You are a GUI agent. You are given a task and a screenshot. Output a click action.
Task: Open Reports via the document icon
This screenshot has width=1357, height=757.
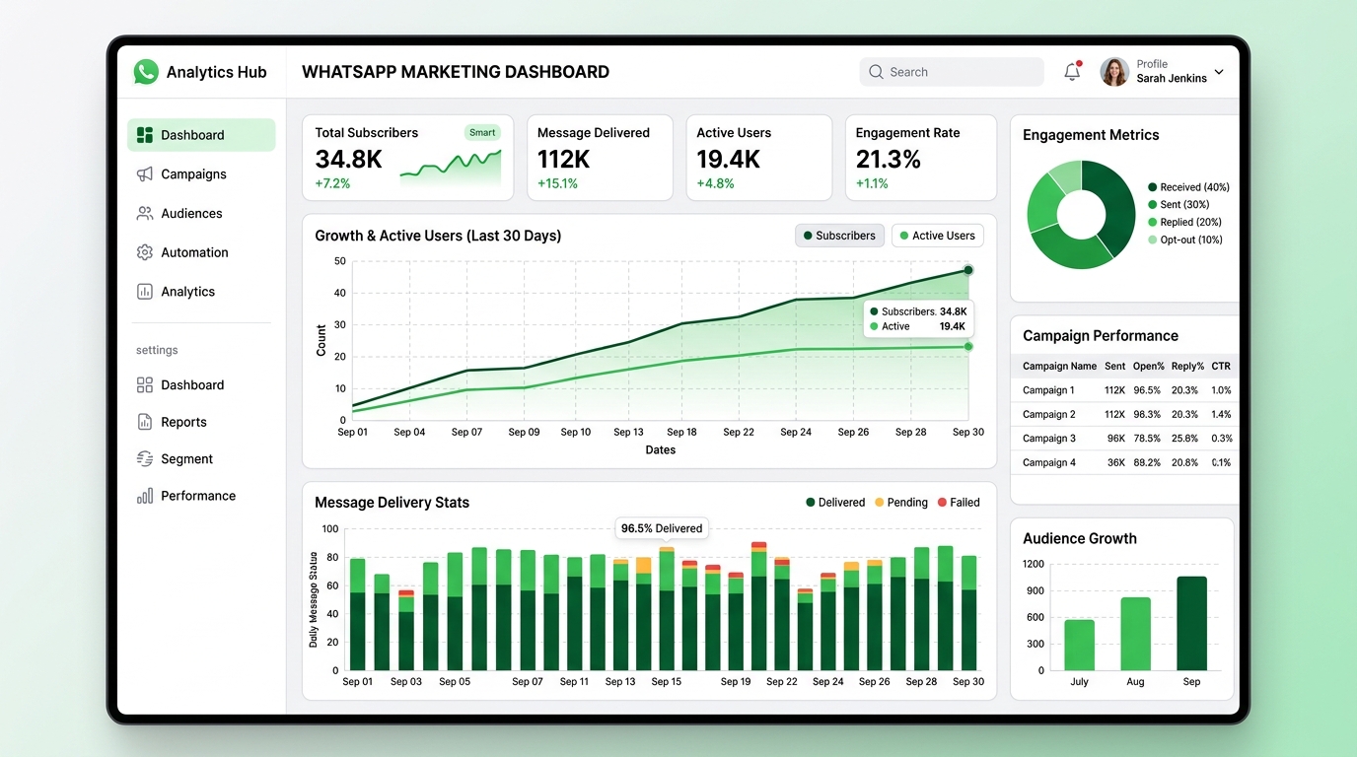click(x=145, y=422)
